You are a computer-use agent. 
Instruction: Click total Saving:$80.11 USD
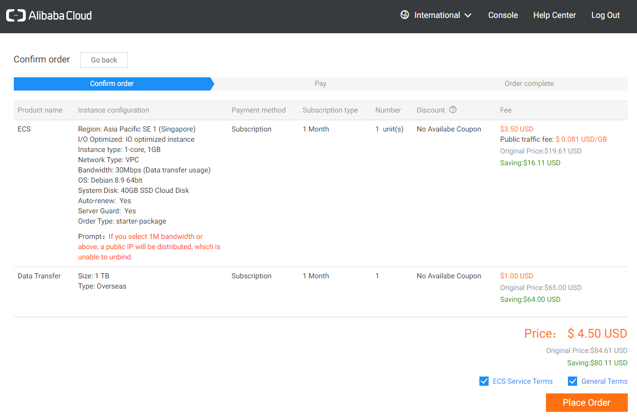[597, 363]
